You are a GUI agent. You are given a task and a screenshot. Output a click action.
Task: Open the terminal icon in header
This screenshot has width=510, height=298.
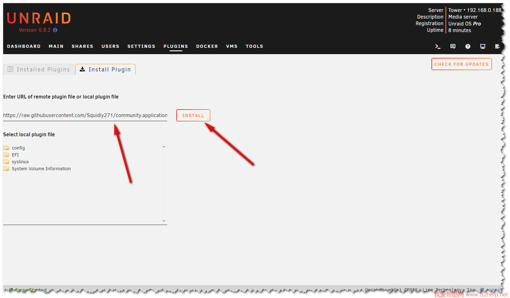(x=437, y=46)
